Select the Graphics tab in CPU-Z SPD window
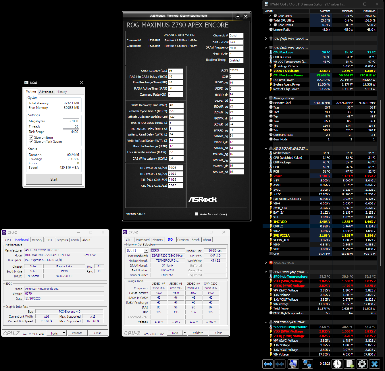 [x=183, y=240]
